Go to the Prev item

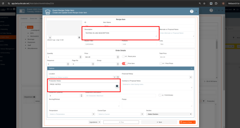(121, 122)
